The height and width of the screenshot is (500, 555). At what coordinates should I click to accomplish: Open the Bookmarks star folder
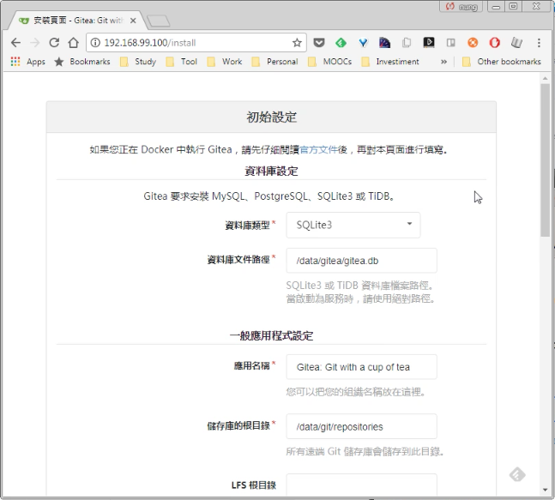click(x=82, y=62)
